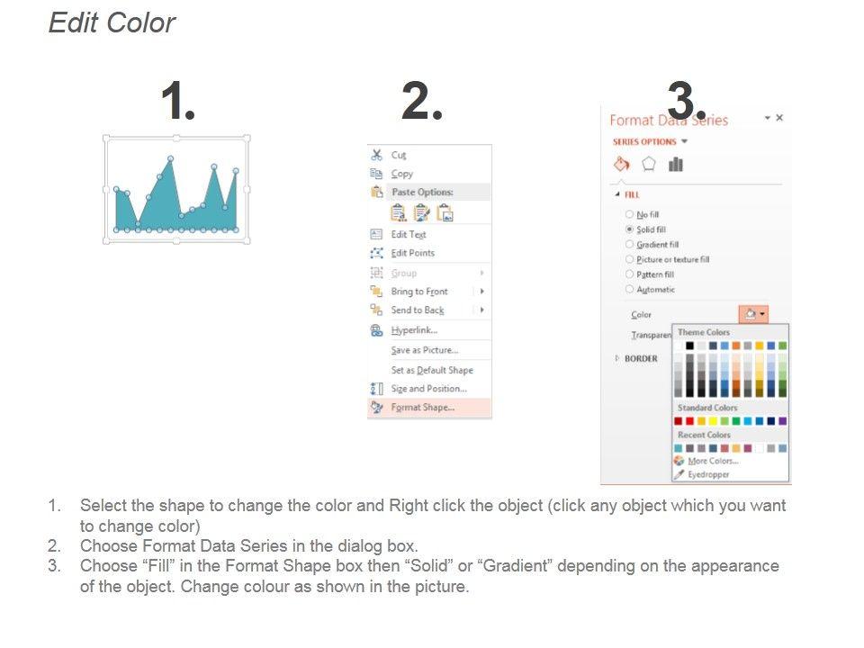The width and height of the screenshot is (864, 648).
Task: Enable Pattern fill radio option
Action: (629, 274)
